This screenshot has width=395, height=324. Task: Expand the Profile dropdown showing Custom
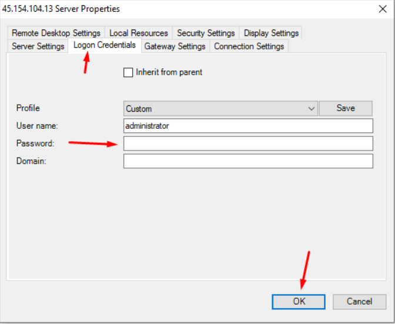pos(220,109)
